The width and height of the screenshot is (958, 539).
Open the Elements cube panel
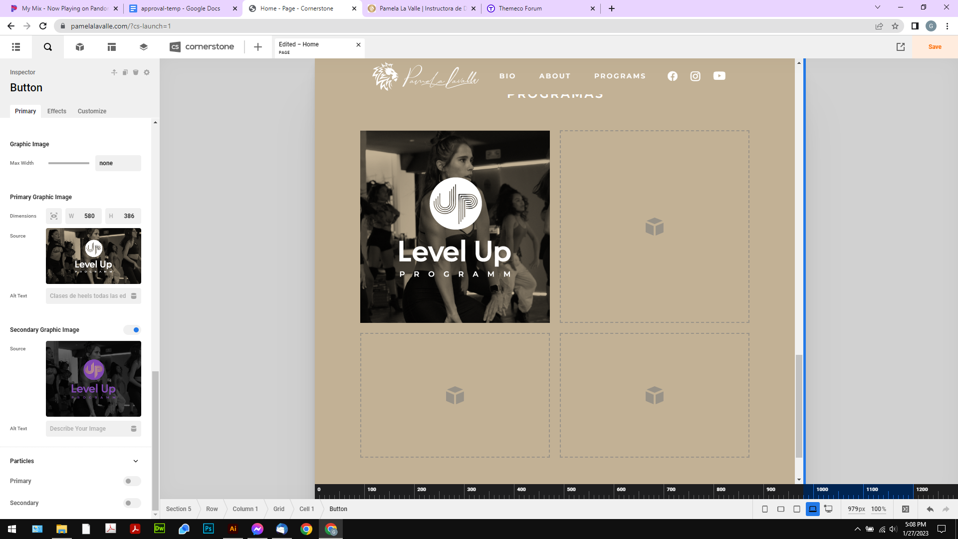pos(80,47)
